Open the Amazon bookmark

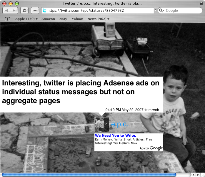point(48,19)
